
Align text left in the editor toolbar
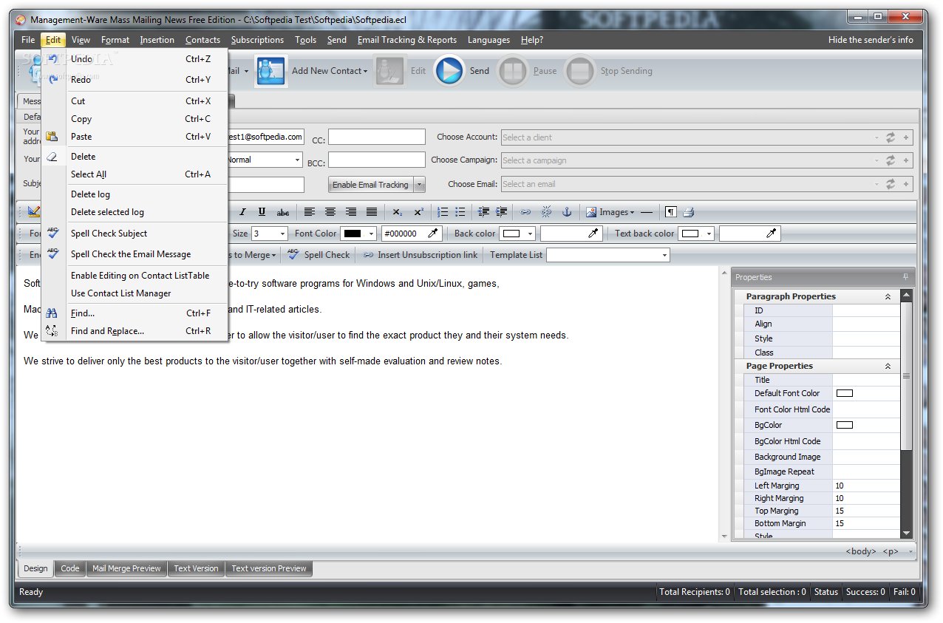click(310, 212)
